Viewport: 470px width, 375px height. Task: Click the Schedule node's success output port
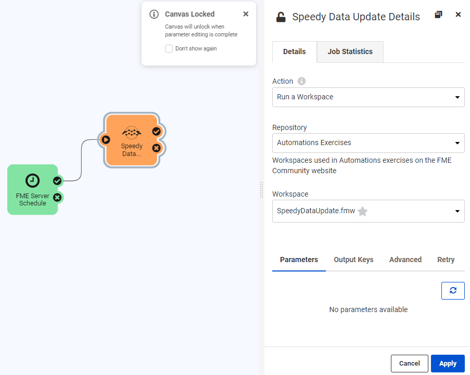[x=57, y=181]
